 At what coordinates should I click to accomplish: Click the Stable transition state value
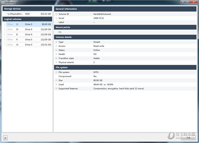coord(97,58)
